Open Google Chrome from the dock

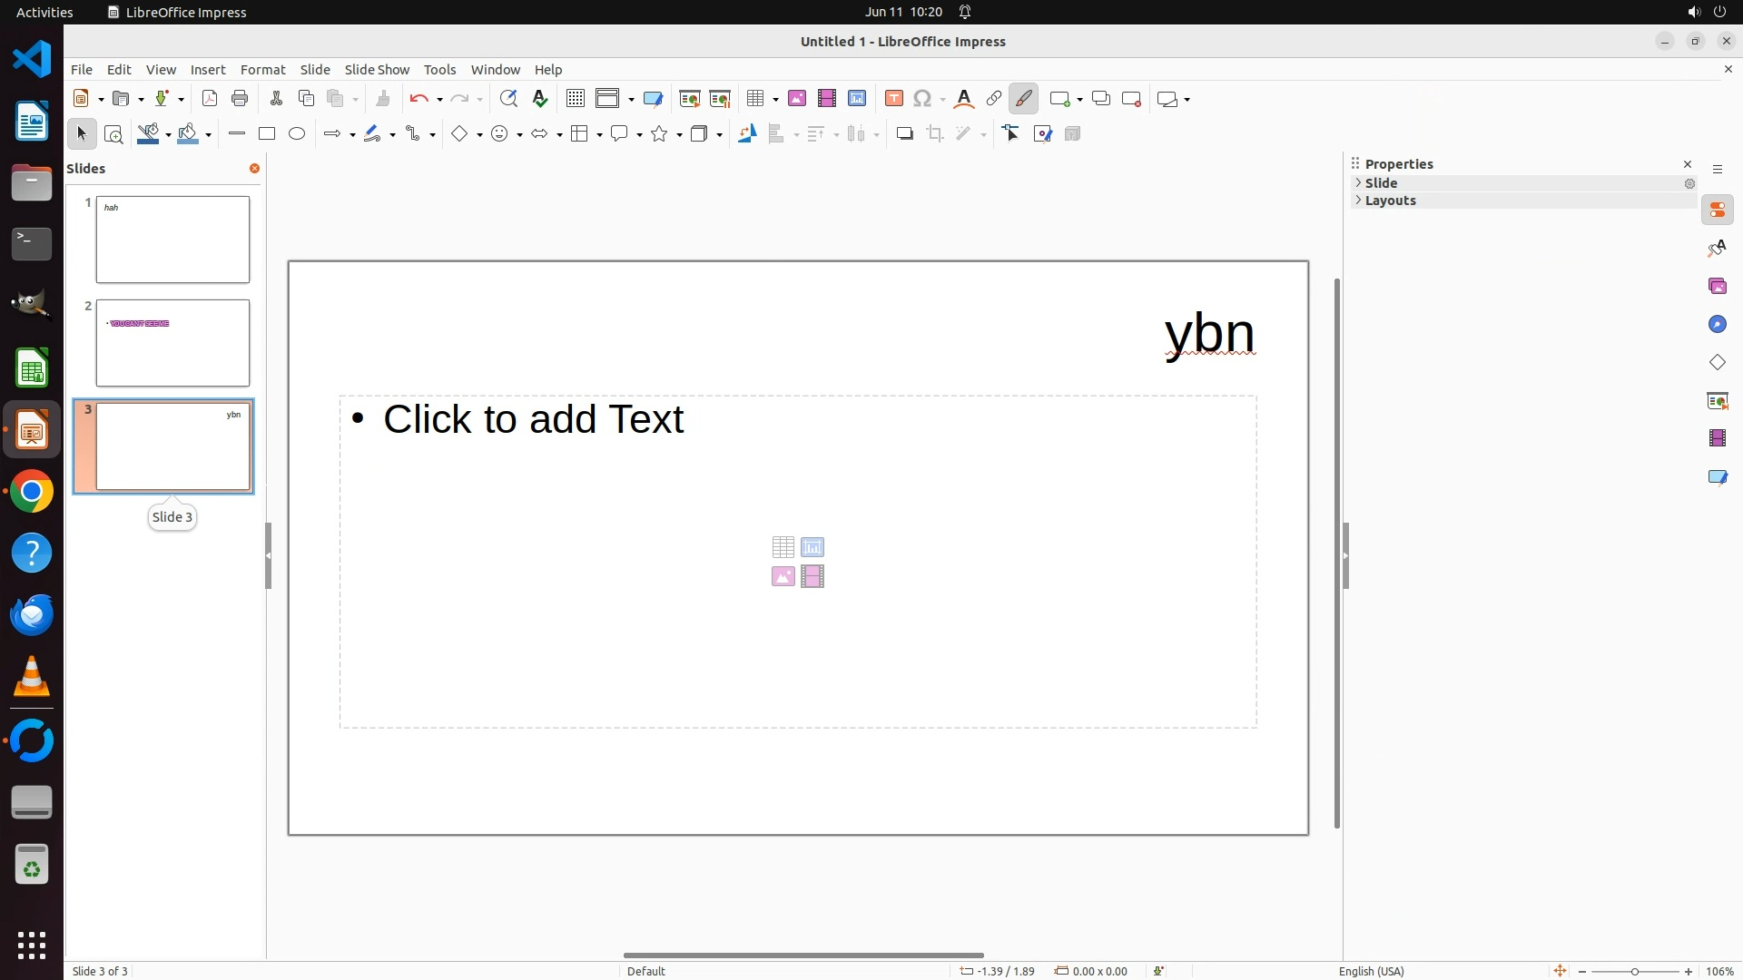click(32, 492)
